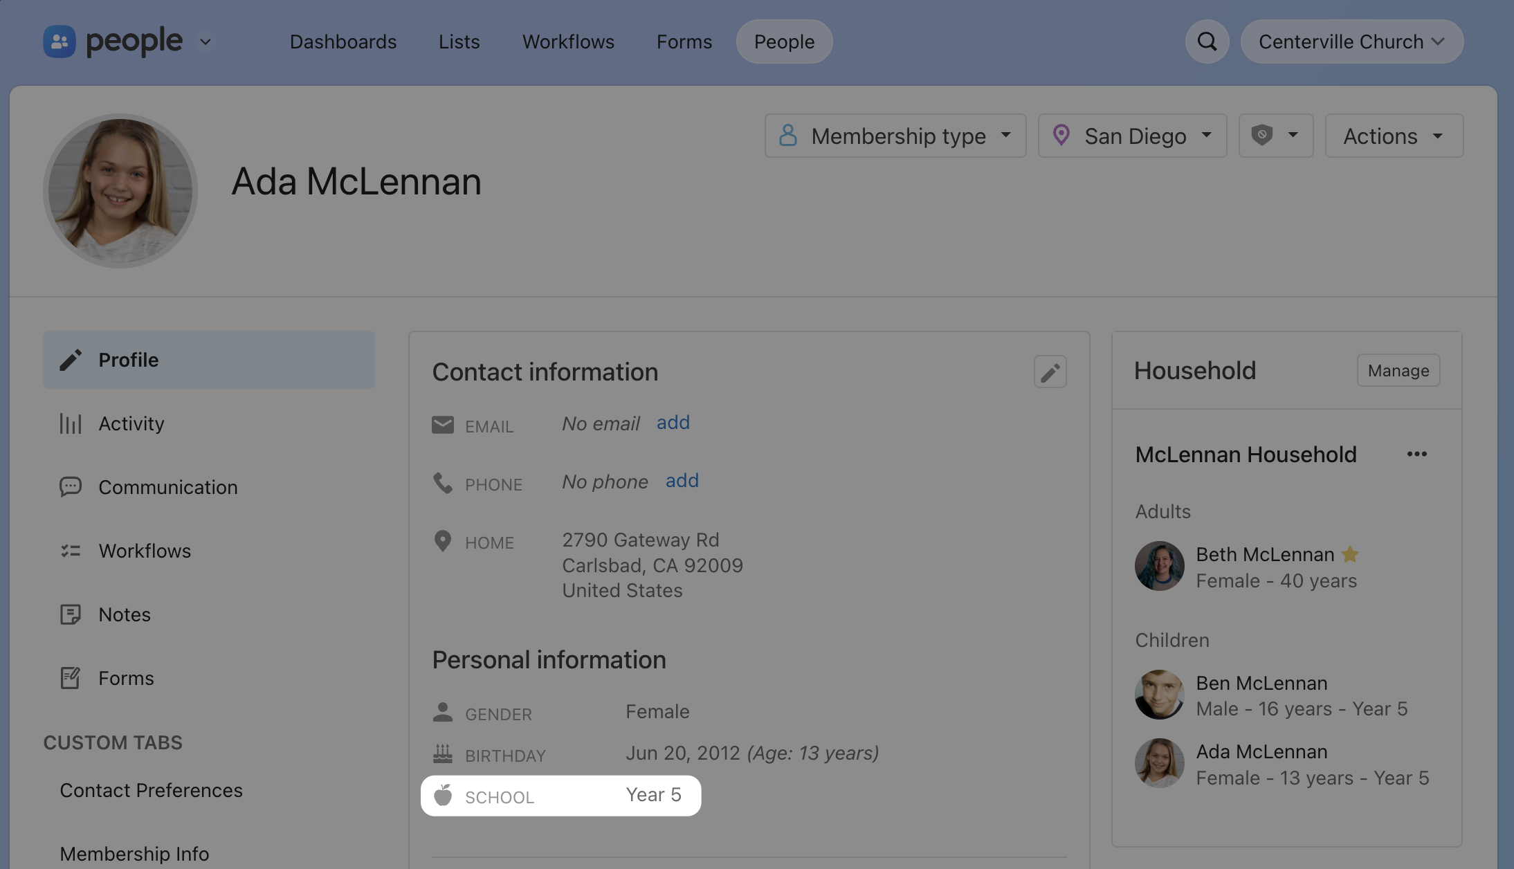Click Ada McLennan's large profile photo
This screenshot has width=1514, height=869.
(120, 191)
